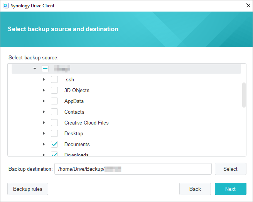Toggle the partially selected user folder checkbox

point(45,69)
